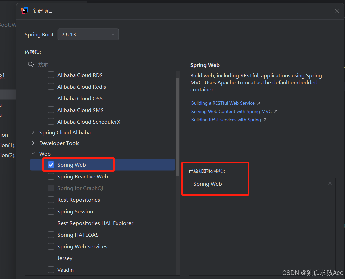
Task: Collapse the Web group
Action: tap(33, 154)
